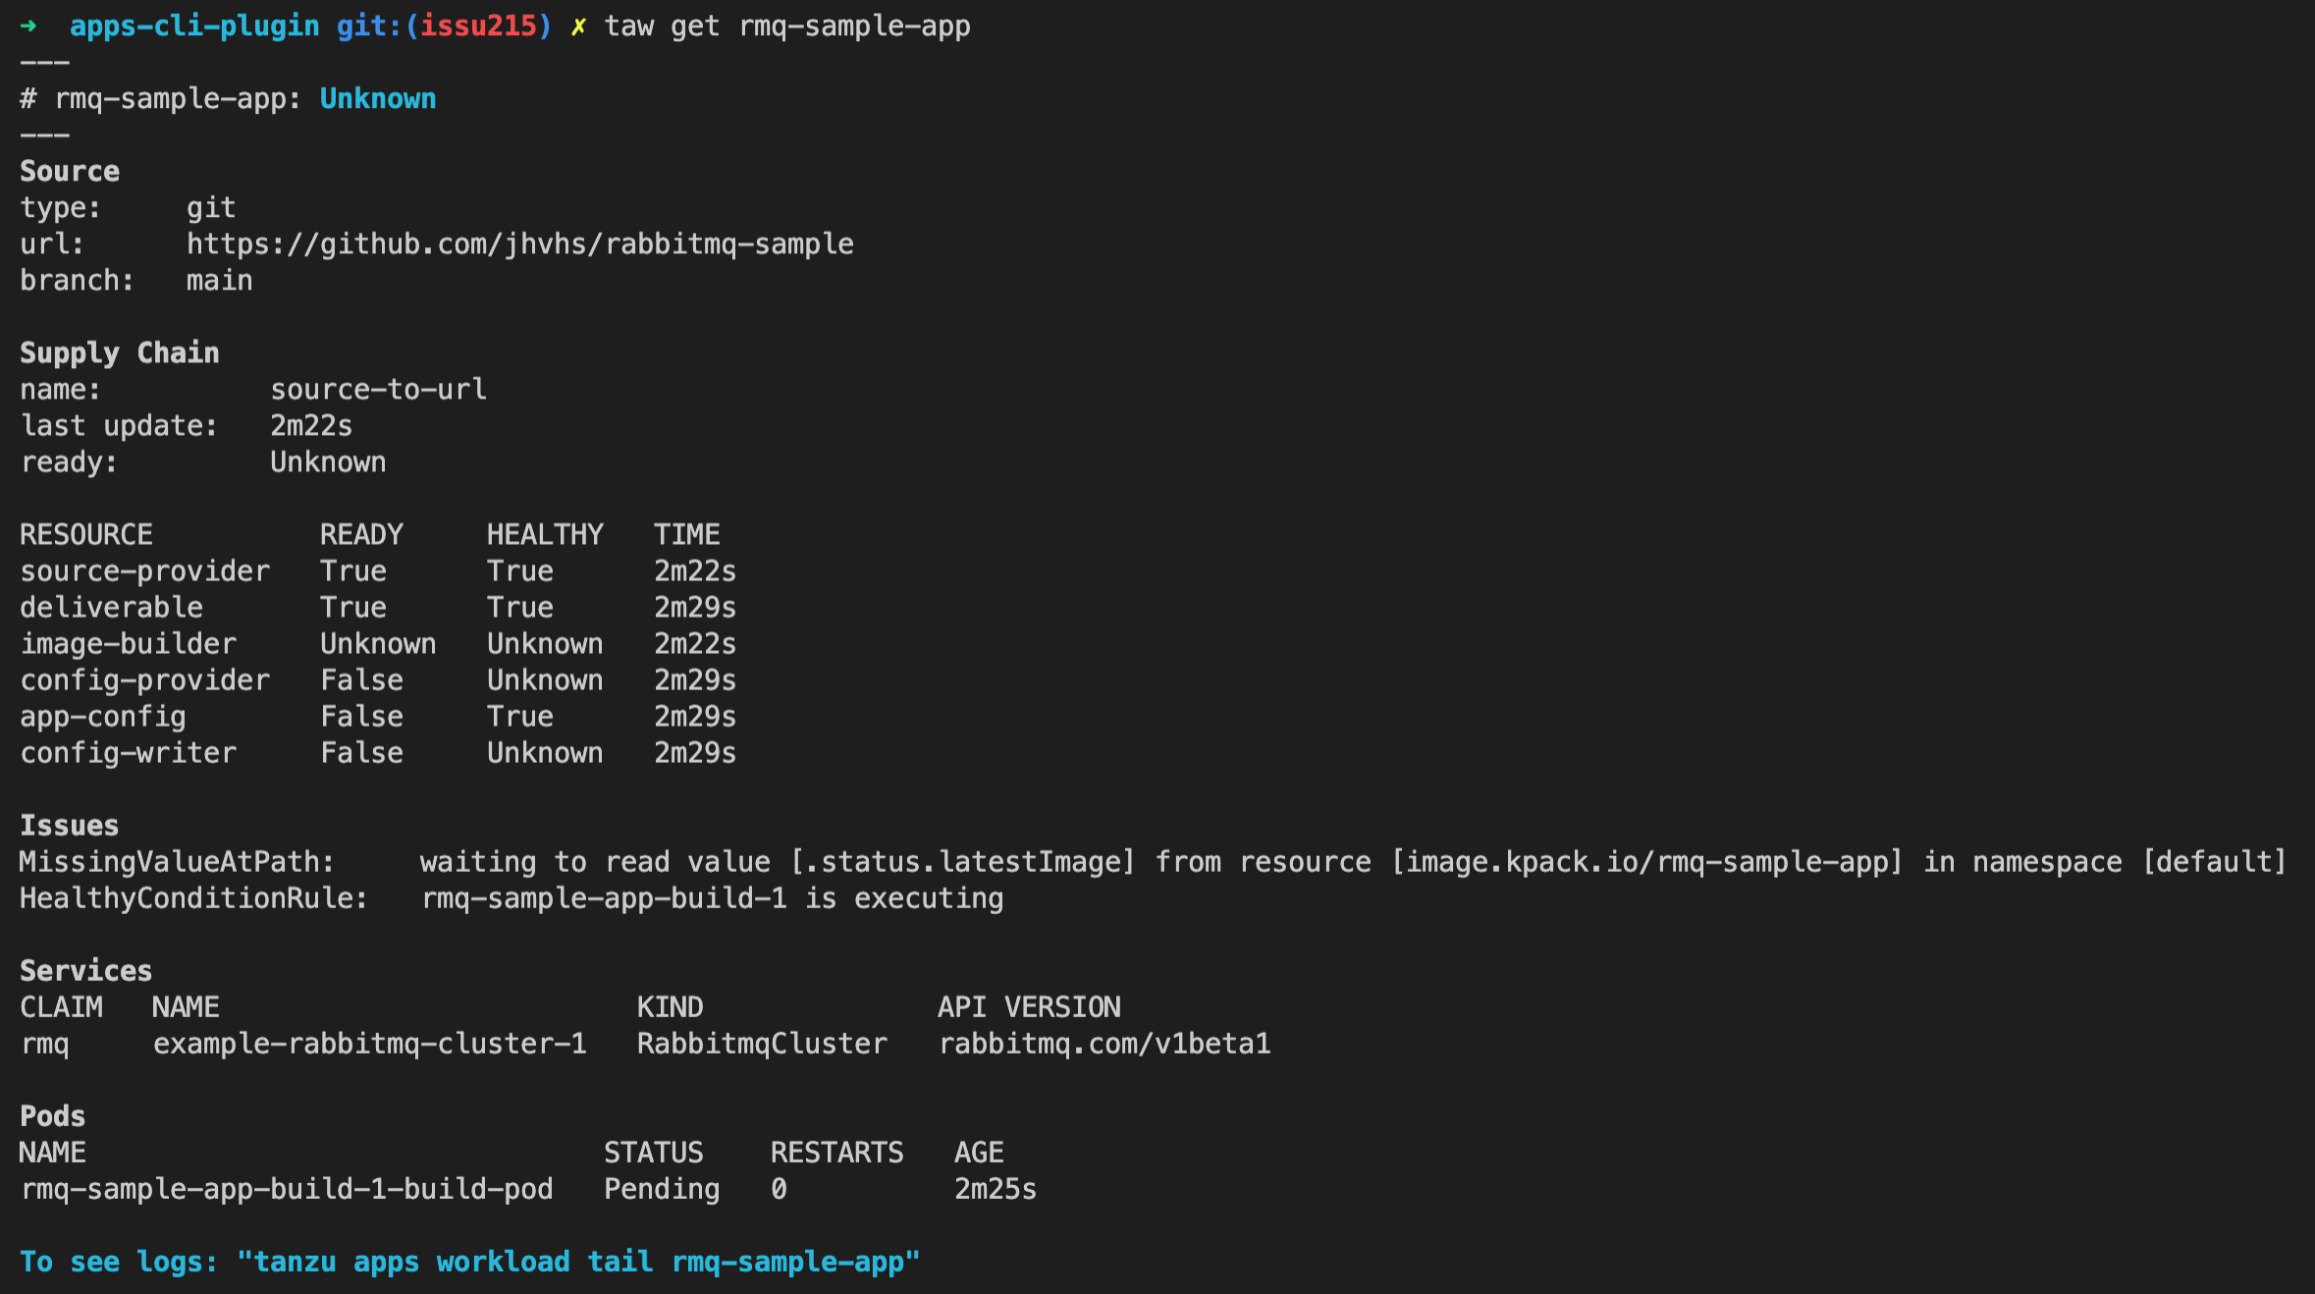Click the kind value 'RabbitmqCluster'
2315x1294 pixels.
pyautogui.click(x=762, y=1044)
